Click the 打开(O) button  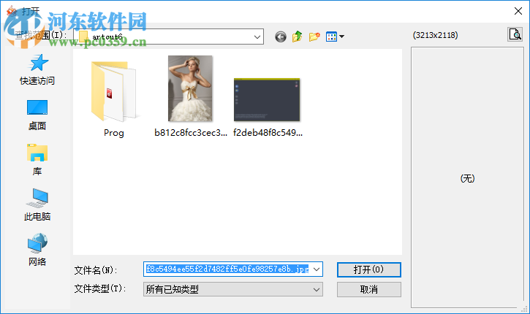coord(368,269)
